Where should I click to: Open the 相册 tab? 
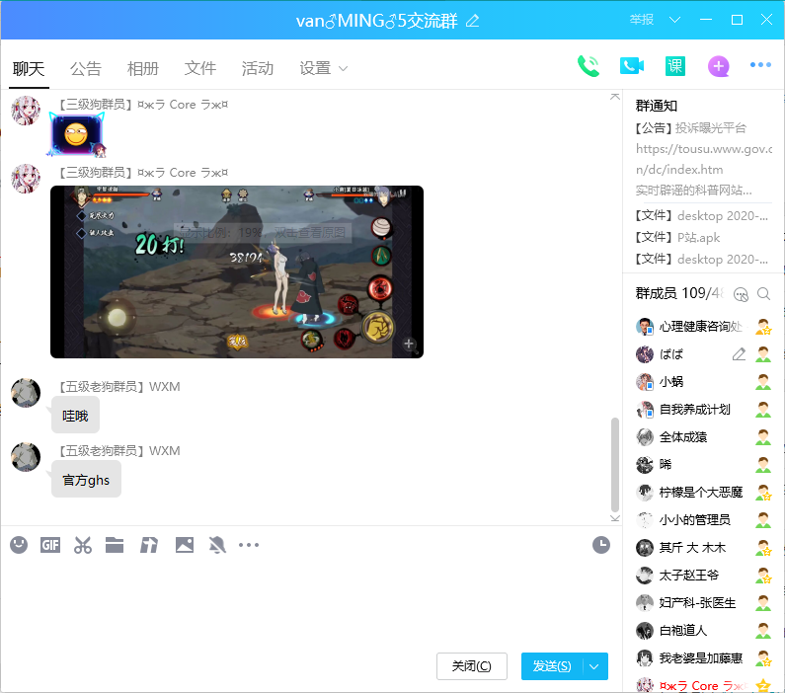(142, 68)
